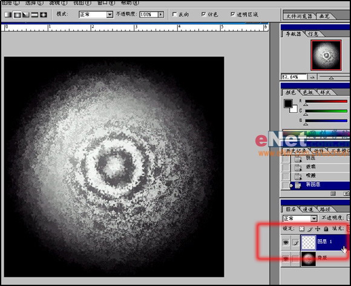Toggle link box of the 背景 layer
Image resolution: width=351 pixels, height=286 pixels.
pyautogui.click(x=295, y=259)
